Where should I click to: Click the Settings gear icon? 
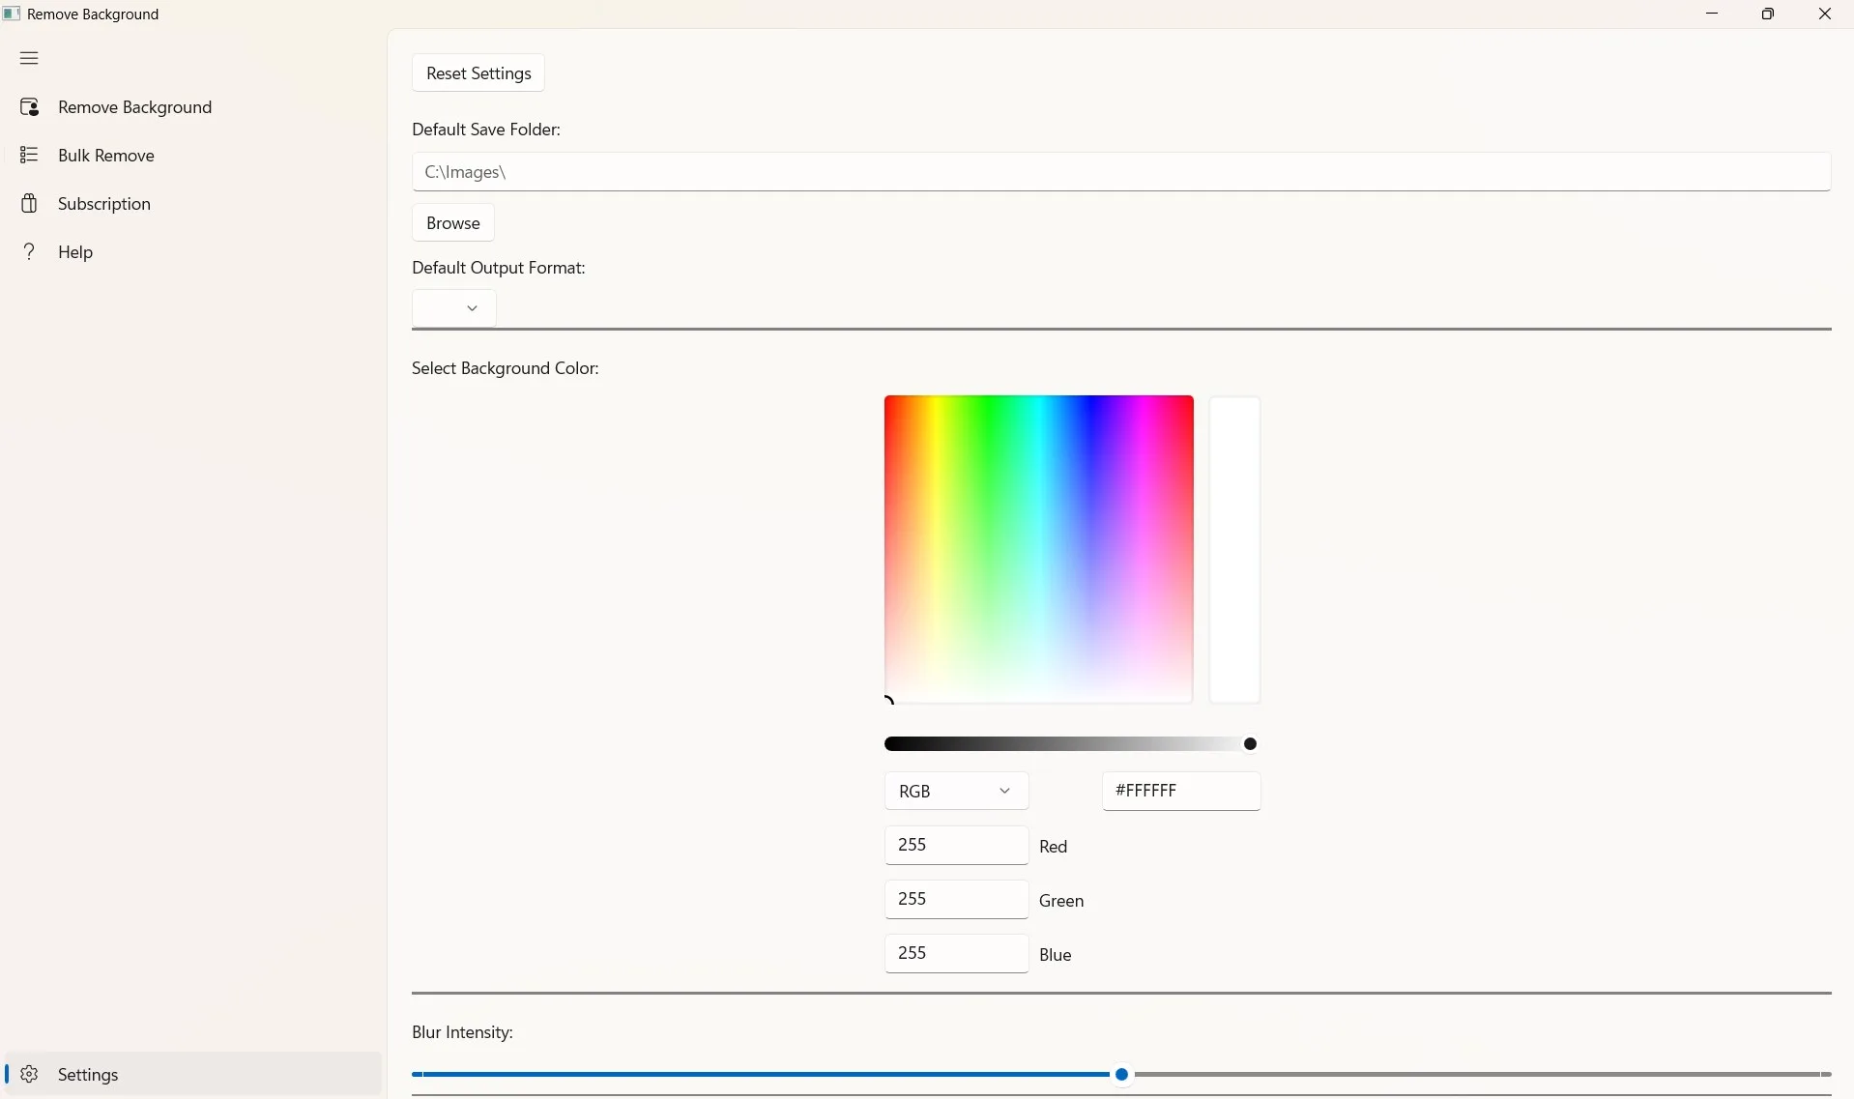pos(29,1074)
